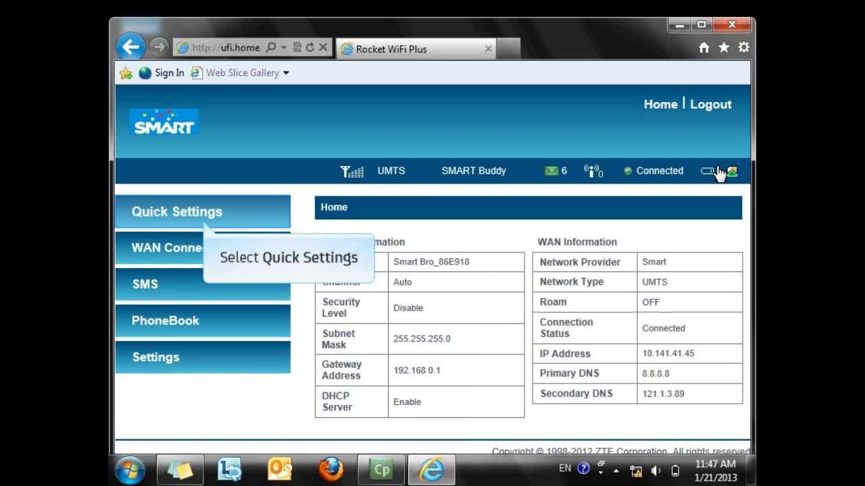Click the signal strength bars icon
Screen dimensions: 865x486
(x=352, y=171)
